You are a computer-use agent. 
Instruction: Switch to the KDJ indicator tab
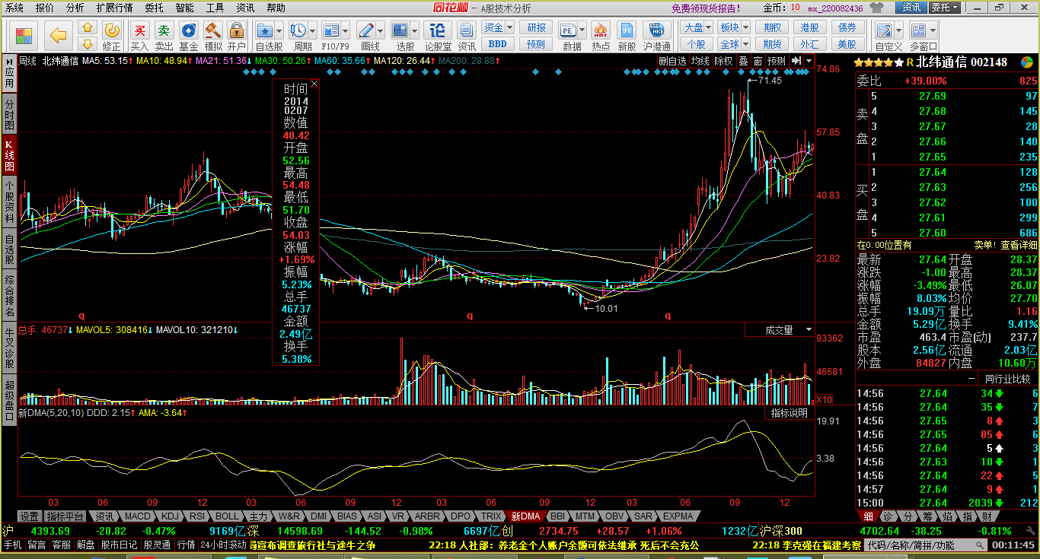click(171, 516)
